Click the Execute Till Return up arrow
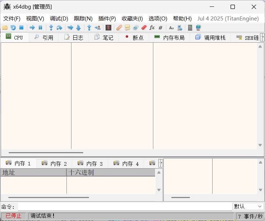 coord(89,28)
